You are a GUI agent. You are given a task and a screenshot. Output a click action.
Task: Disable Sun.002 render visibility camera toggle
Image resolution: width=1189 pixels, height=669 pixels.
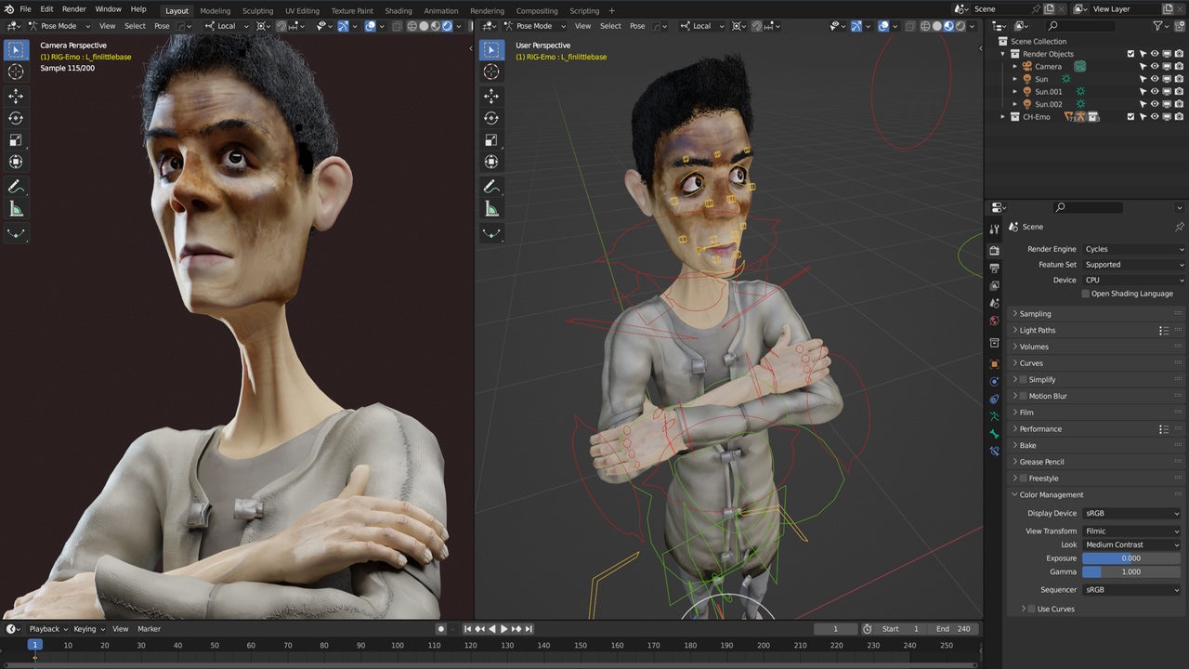click(1180, 104)
